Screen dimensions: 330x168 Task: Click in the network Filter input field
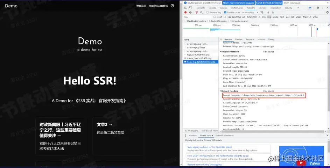click(198, 17)
